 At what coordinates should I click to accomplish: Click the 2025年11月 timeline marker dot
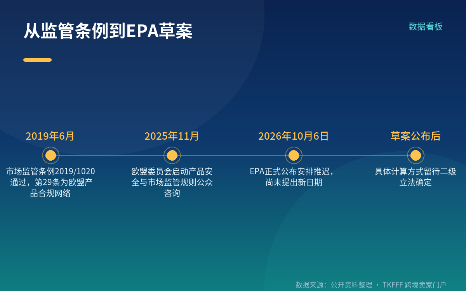pos(172,155)
